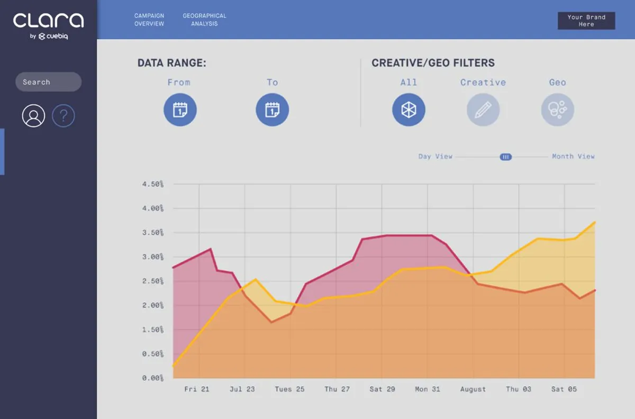The height and width of the screenshot is (419, 635).
Task: Click the 0.50% y-axis value
Action: (153, 354)
